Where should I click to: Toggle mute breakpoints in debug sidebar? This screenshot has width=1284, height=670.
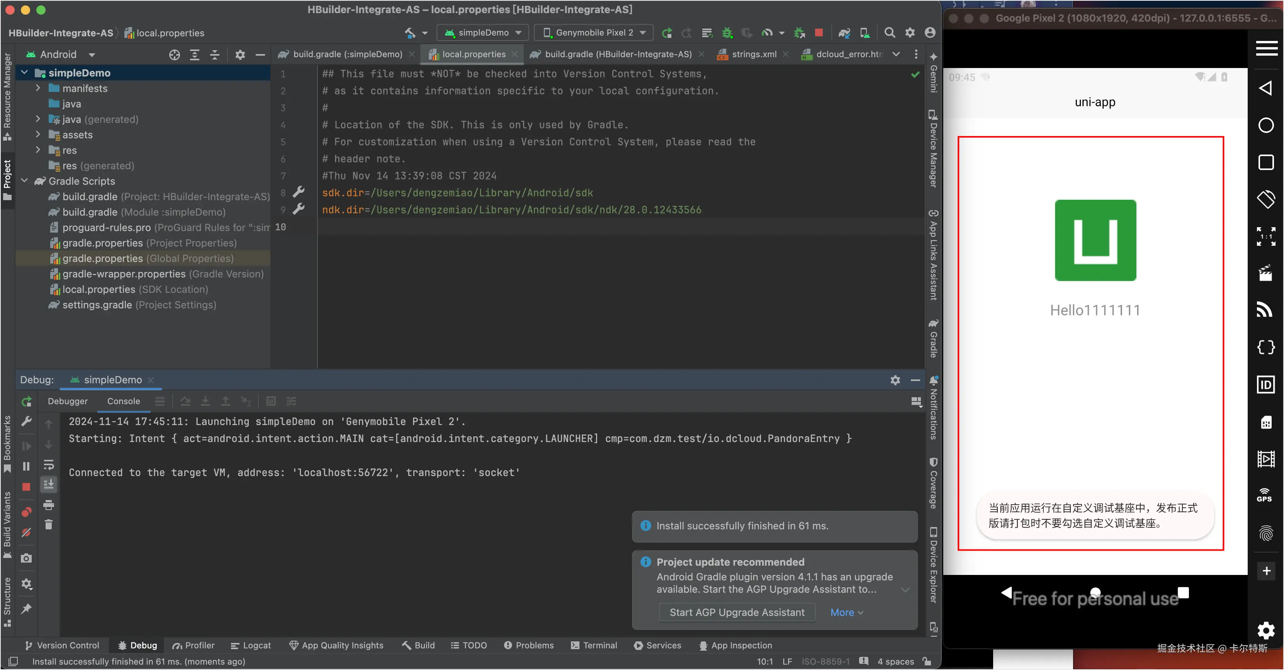(x=26, y=532)
